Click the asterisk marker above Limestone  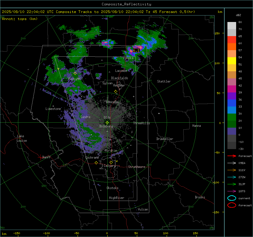pos(53,106)
